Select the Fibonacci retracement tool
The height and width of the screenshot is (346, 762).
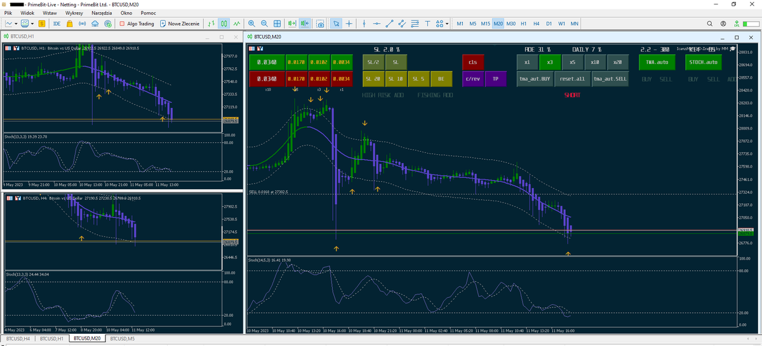pos(415,23)
